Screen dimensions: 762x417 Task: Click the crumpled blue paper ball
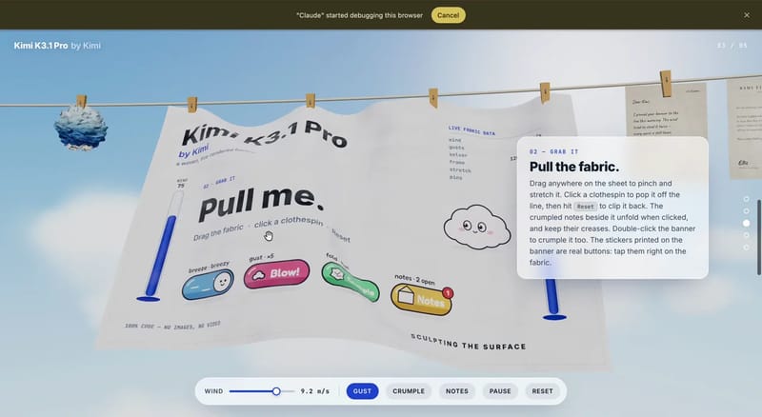pos(81,128)
